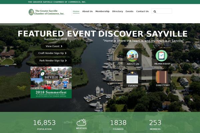Open the About Us menu item
Screen dimensions: 200x133
(x=87, y=11)
